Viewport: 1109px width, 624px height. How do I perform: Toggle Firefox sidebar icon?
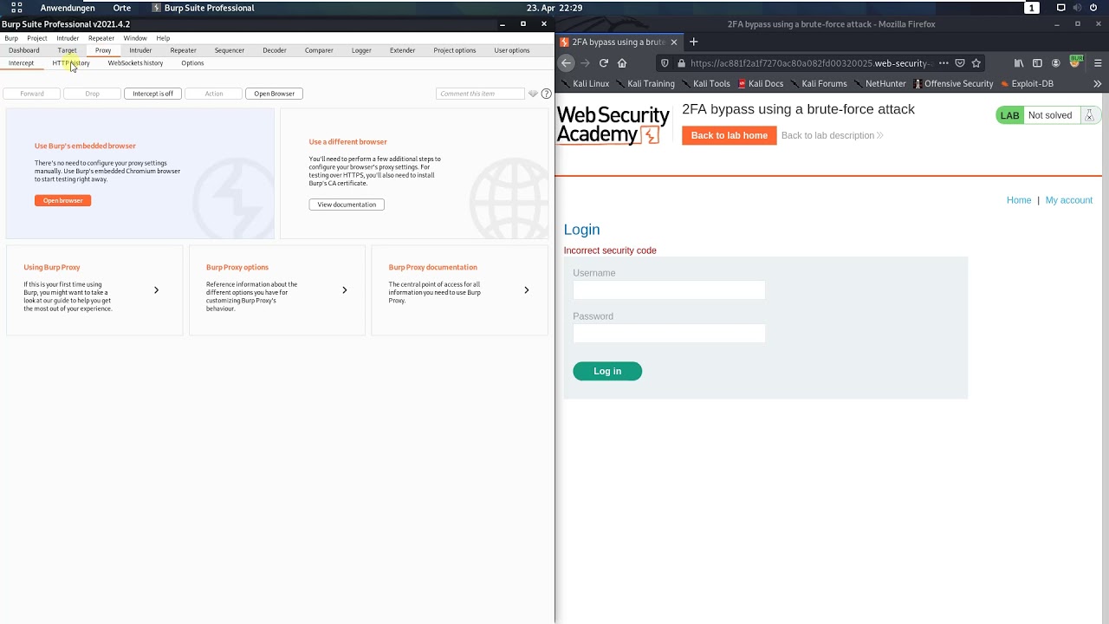pos(1037,62)
